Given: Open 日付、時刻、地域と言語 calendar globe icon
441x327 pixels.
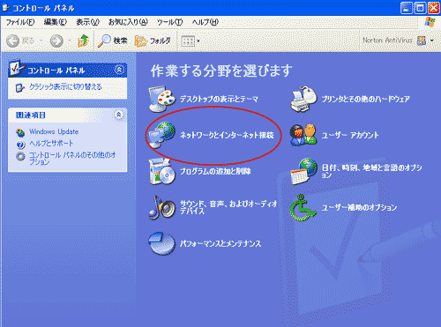Looking at the screenshot, I should 303,172.
